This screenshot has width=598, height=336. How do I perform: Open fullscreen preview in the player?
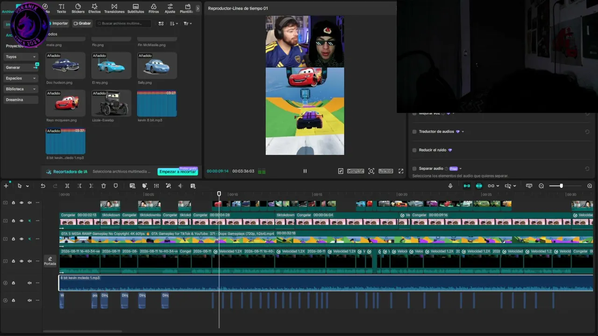coord(401,171)
